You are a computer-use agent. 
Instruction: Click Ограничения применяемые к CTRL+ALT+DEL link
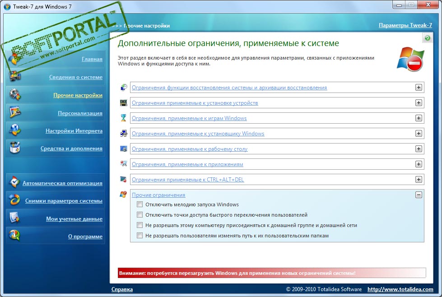pyautogui.click(x=188, y=180)
